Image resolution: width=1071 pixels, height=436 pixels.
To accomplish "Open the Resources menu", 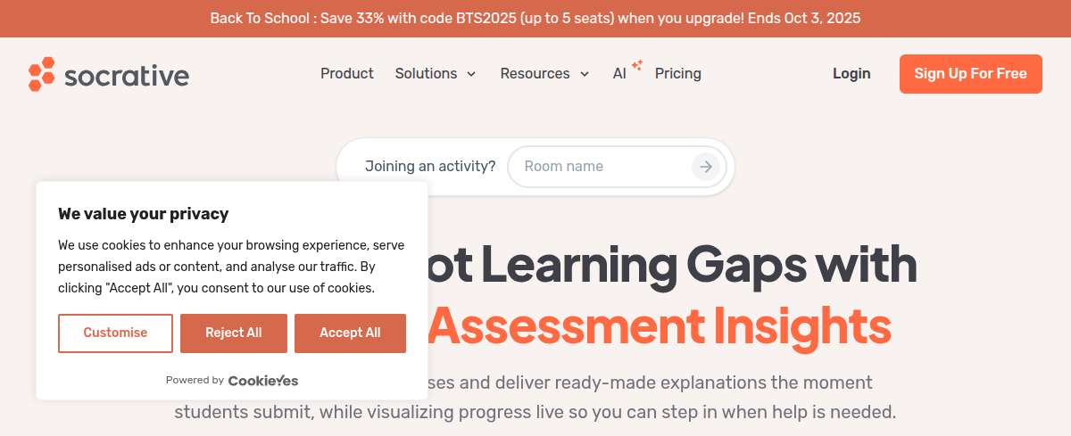I will click(535, 74).
